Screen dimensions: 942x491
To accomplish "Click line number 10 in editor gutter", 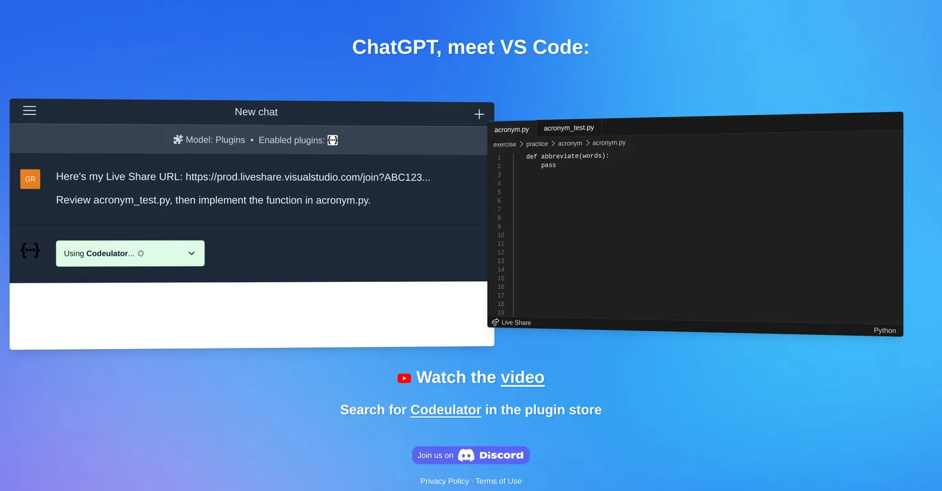I will (501, 235).
